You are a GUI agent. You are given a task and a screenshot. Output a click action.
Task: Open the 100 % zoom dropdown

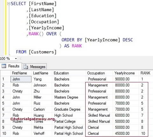[x=16, y=58]
